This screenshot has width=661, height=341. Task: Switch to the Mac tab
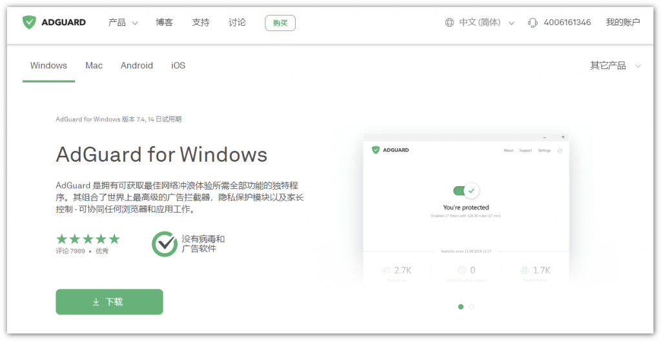[94, 66]
